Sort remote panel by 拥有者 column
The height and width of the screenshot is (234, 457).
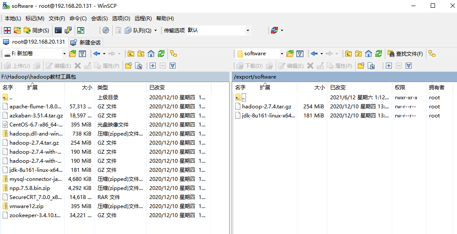(x=436, y=87)
